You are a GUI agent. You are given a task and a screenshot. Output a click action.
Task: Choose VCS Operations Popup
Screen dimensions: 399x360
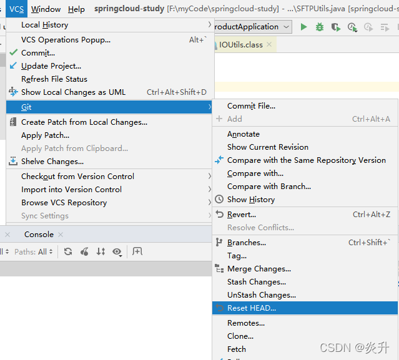point(109,40)
